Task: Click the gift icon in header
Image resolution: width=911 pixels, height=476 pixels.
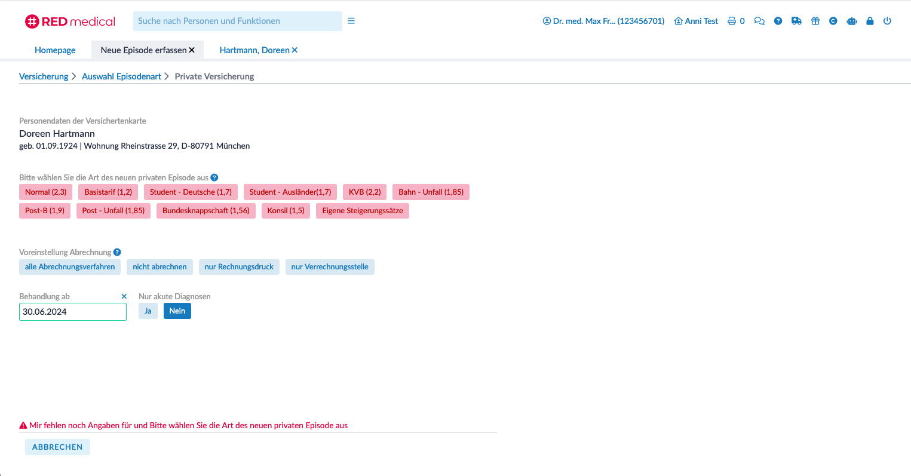Action: pos(815,21)
